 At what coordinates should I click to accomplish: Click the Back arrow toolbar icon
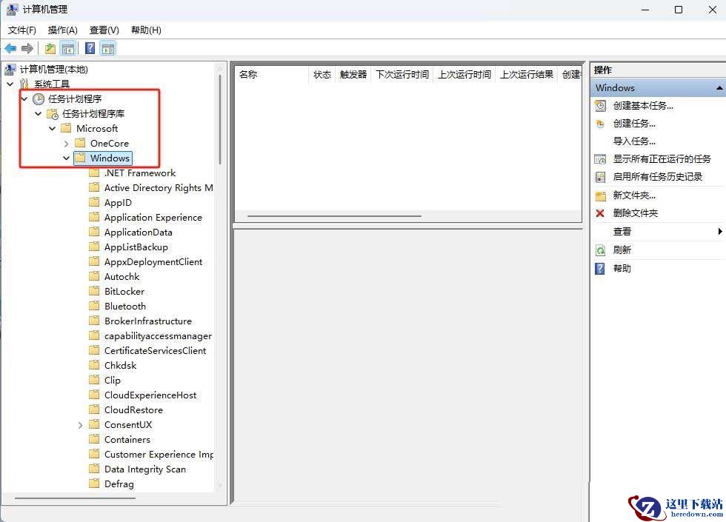pyautogui.click(x=10, y=48)
